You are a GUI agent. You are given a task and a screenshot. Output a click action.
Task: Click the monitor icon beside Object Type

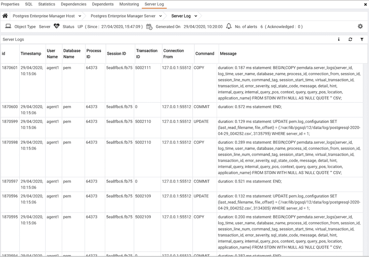8,26
